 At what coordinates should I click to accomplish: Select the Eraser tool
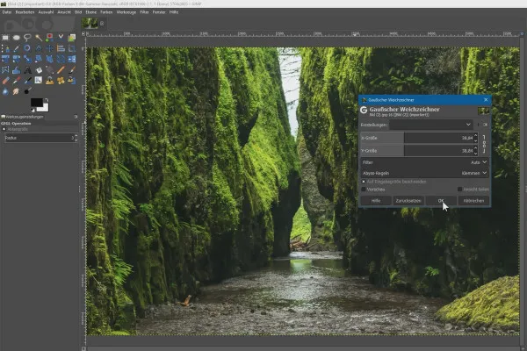tap(5, 81)
